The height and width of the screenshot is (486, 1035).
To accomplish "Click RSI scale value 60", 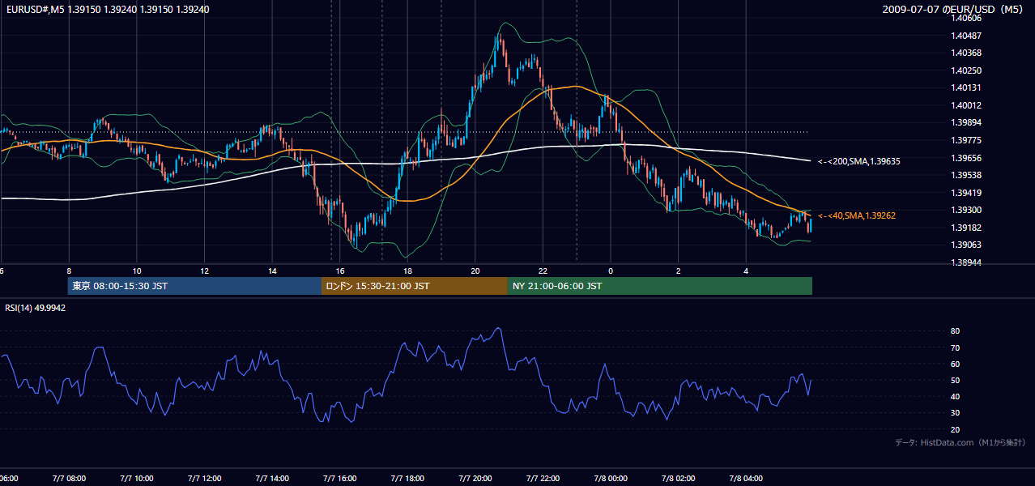I will [x=956, y=364].
